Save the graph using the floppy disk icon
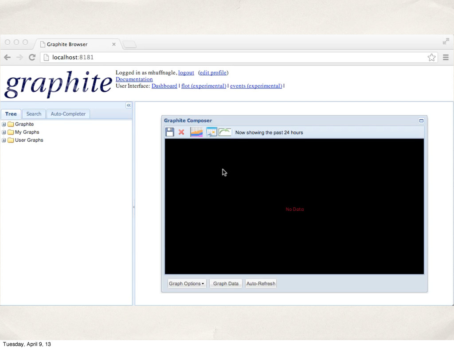 [x=170, y=132]
